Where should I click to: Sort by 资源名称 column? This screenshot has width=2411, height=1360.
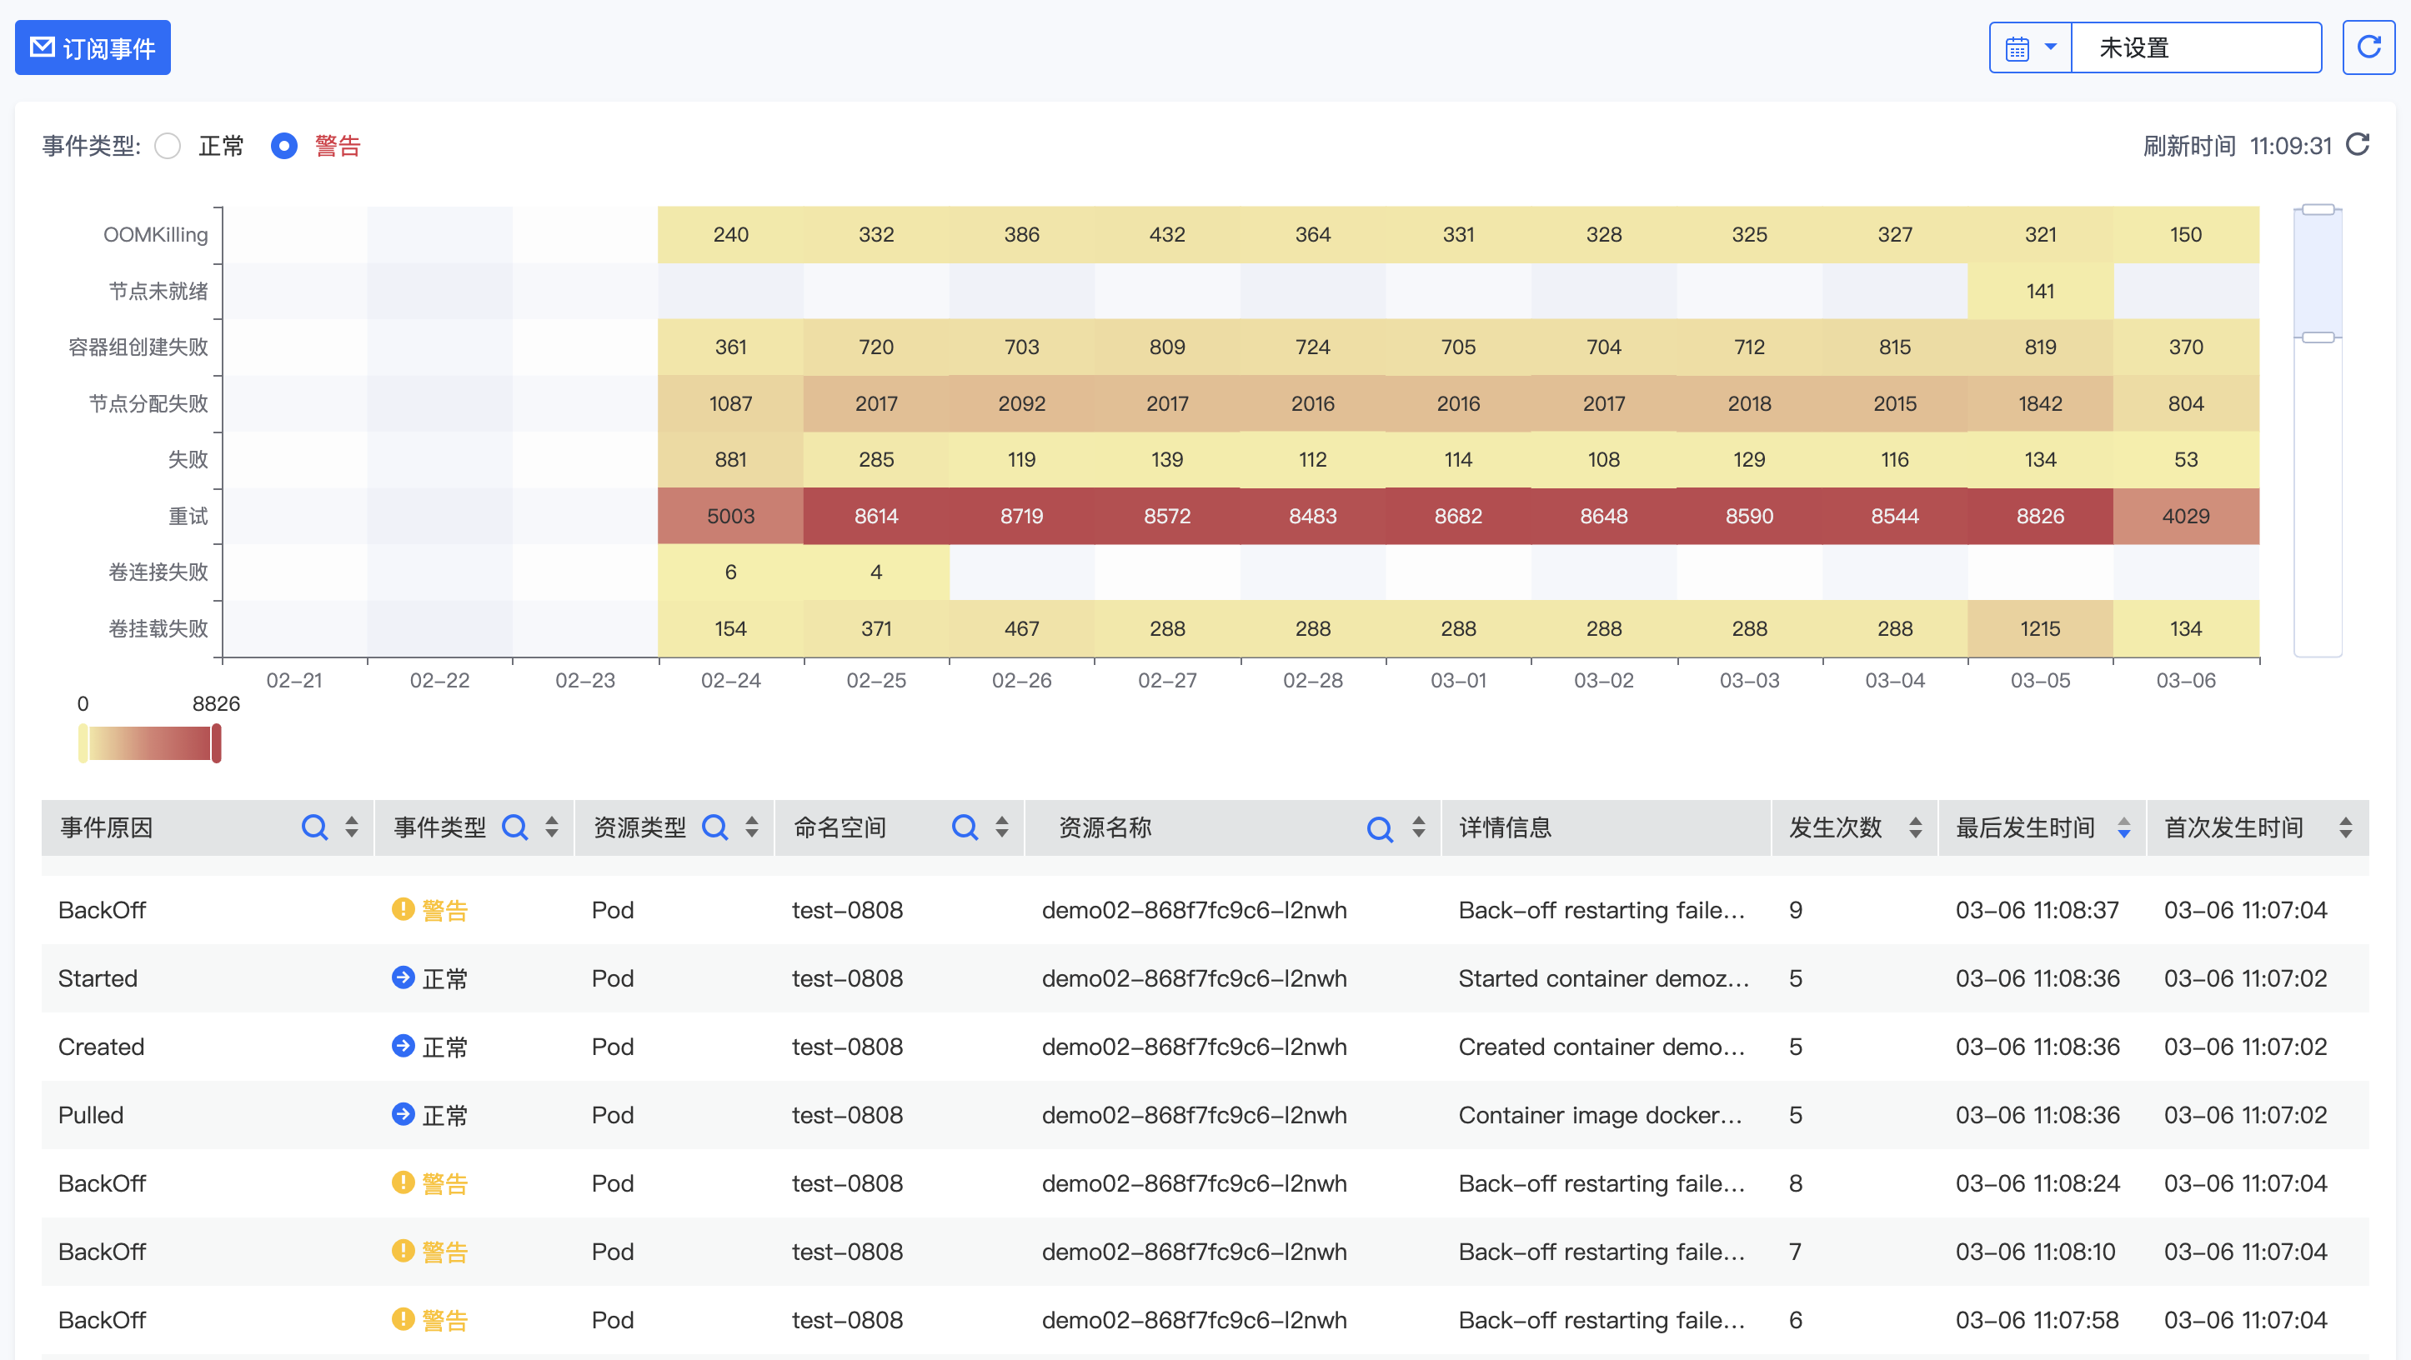click(1419, 827)
